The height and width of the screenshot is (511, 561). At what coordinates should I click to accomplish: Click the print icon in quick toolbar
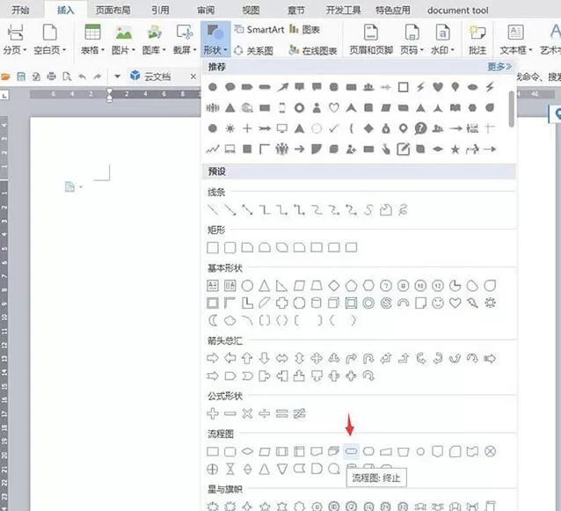point(52,77)
